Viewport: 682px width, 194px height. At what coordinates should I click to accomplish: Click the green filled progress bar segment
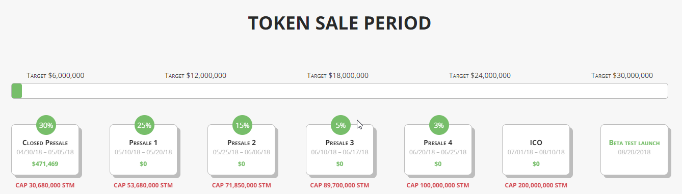tap(17, 91)
